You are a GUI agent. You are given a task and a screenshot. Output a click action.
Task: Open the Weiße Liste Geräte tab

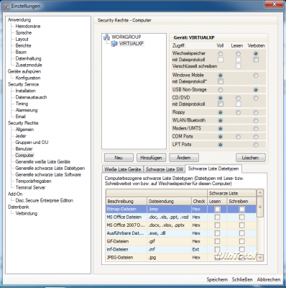[123, 169]
